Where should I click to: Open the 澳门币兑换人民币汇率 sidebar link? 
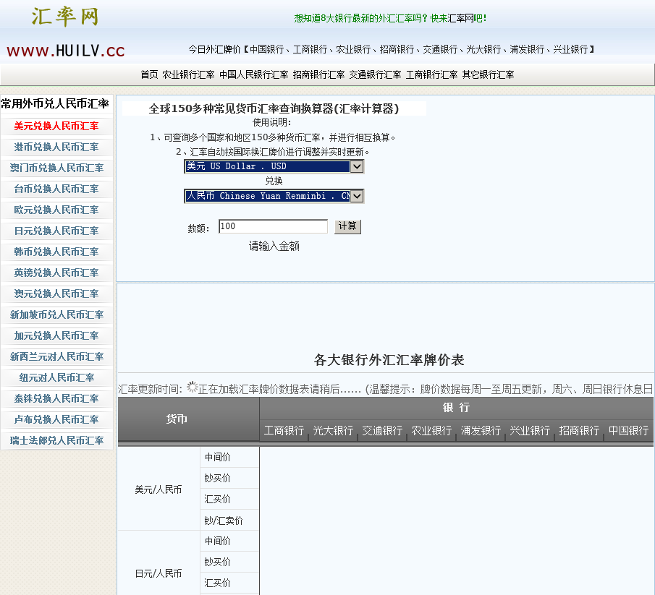[56, 168]
